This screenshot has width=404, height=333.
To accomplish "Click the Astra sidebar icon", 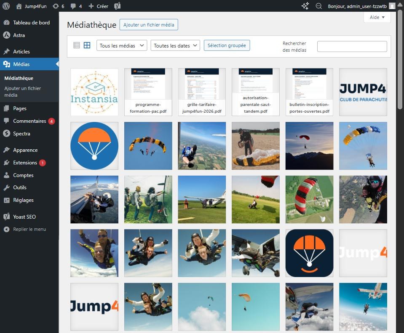I will [x=7, y=35].
